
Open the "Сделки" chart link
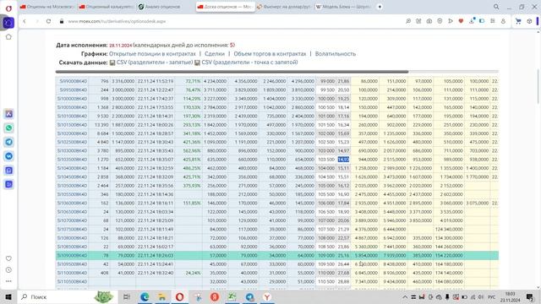click(x=214, y=54)
